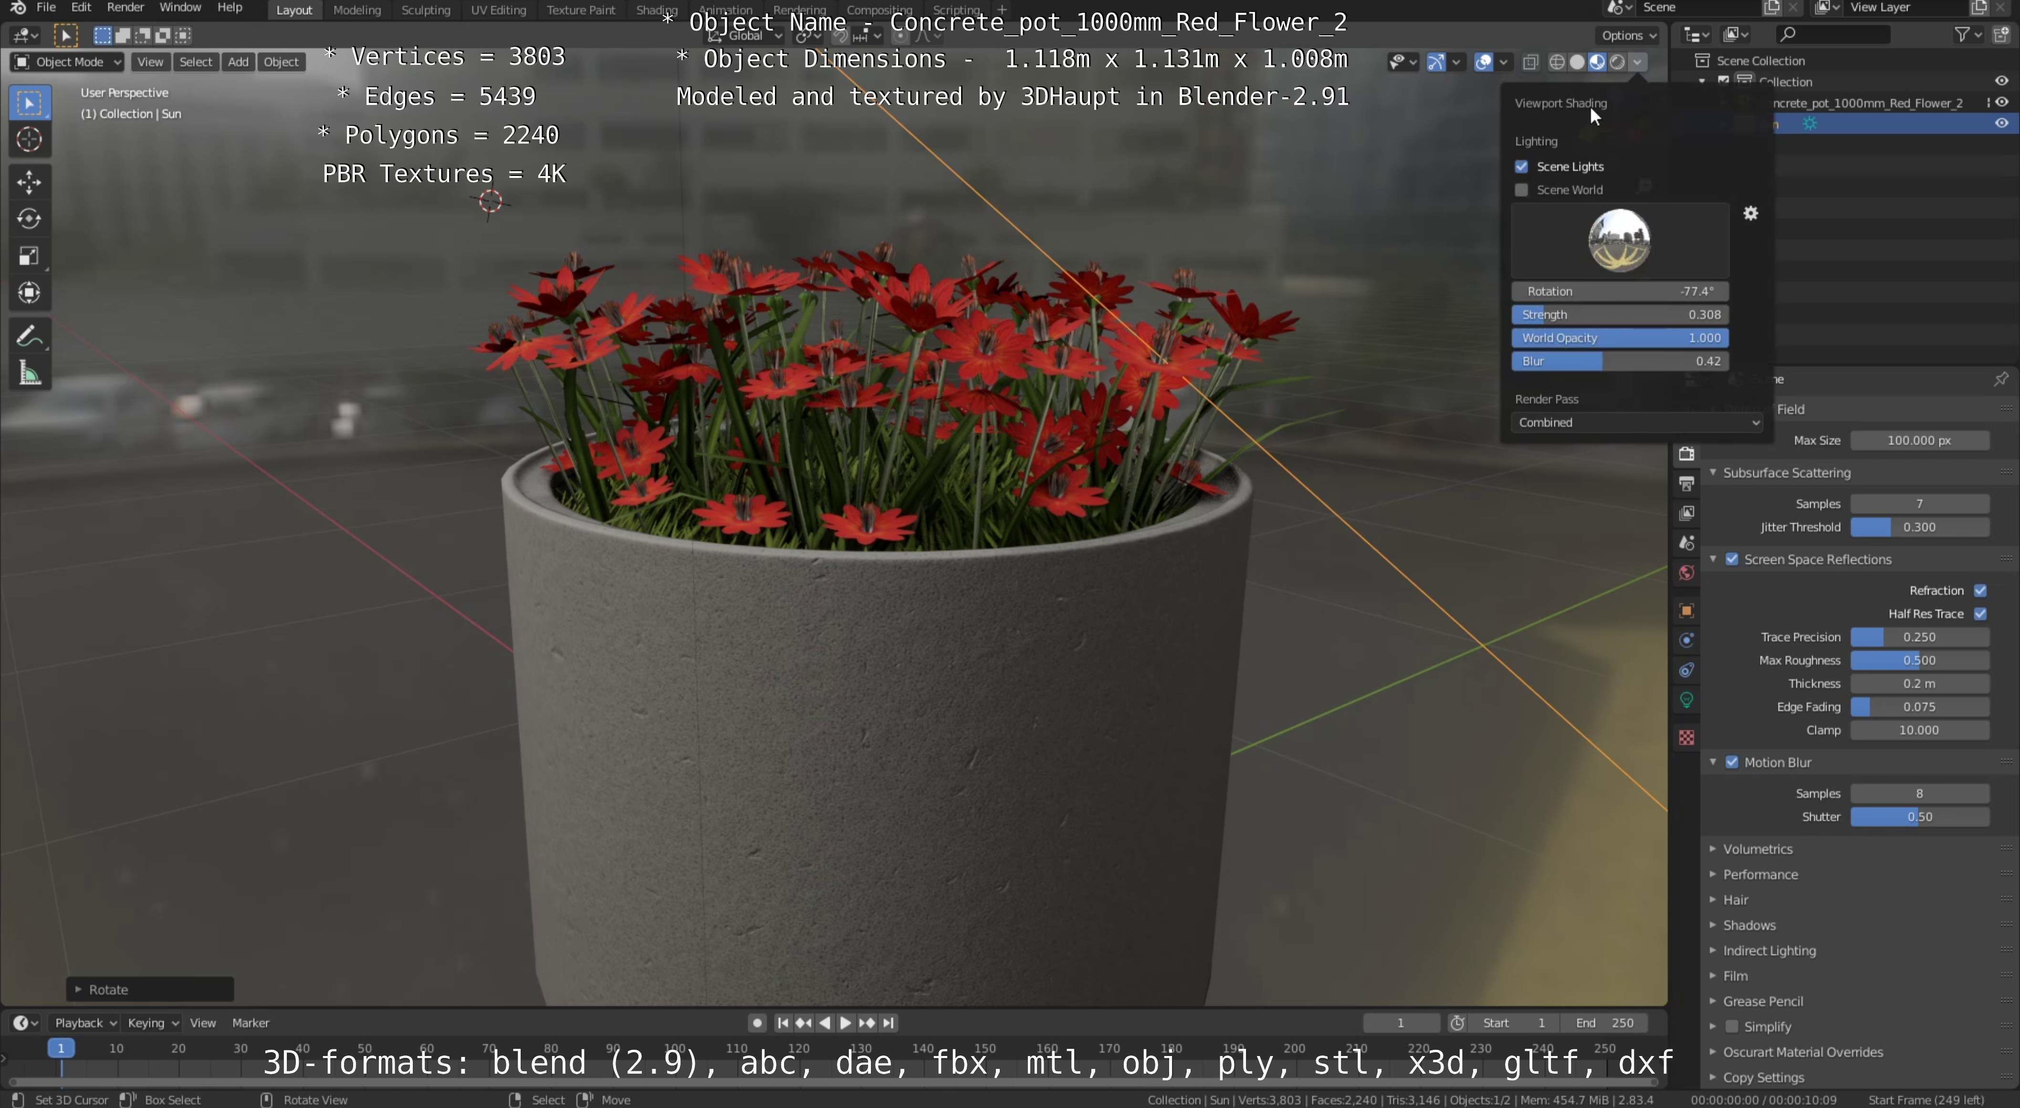Open studio light preferences gear

pos(1751,213)
